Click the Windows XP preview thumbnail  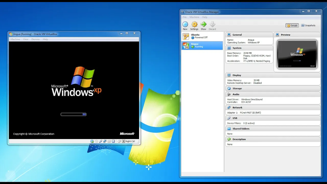pos(297,54)
